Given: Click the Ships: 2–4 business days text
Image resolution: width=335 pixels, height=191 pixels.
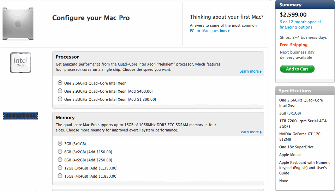Looking at the screenshot, I should tap(303, 37).
